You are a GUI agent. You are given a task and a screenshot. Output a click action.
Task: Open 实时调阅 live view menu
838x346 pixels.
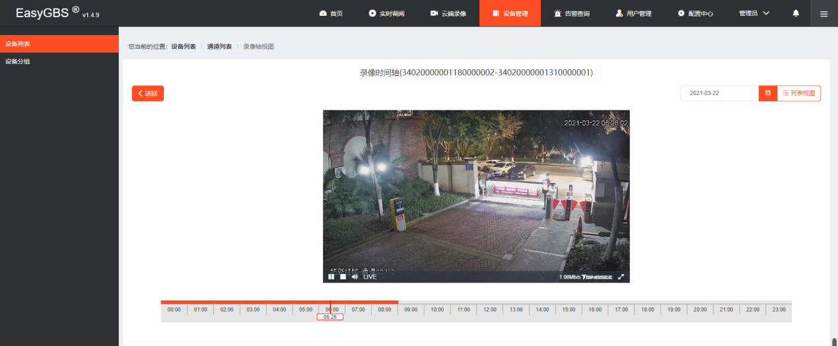(x=386, y=13)
